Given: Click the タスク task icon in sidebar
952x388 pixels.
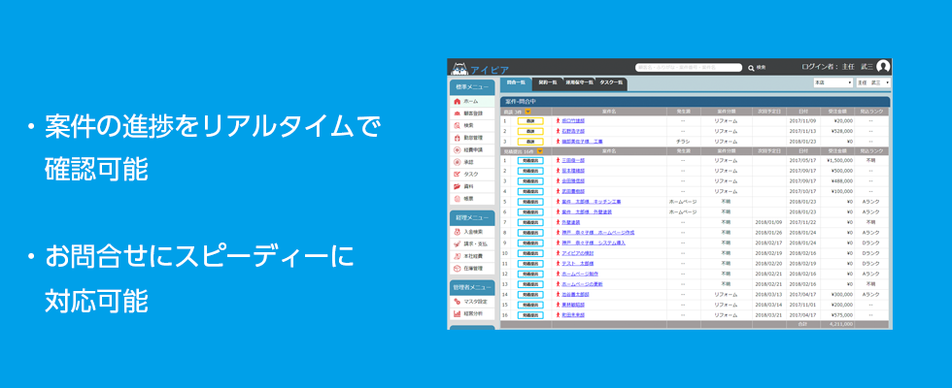Looking at the screenshot, I should coord(457,174).
